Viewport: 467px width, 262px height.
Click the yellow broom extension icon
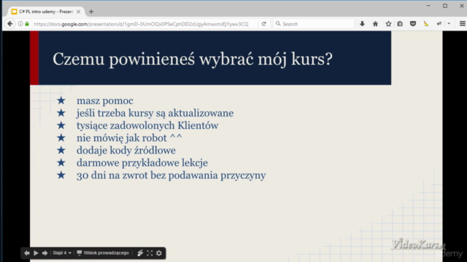tap(426, 24)
